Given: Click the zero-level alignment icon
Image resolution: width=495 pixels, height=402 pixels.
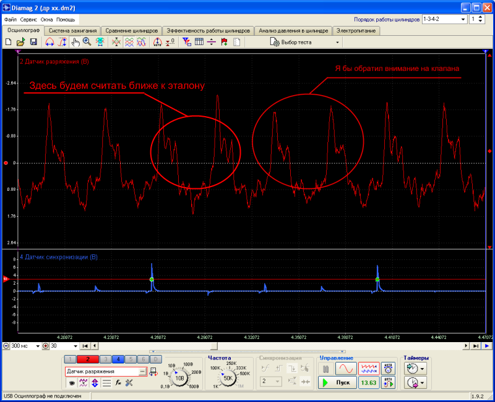Looking at the screenshot, I should (x=170, y=42).
